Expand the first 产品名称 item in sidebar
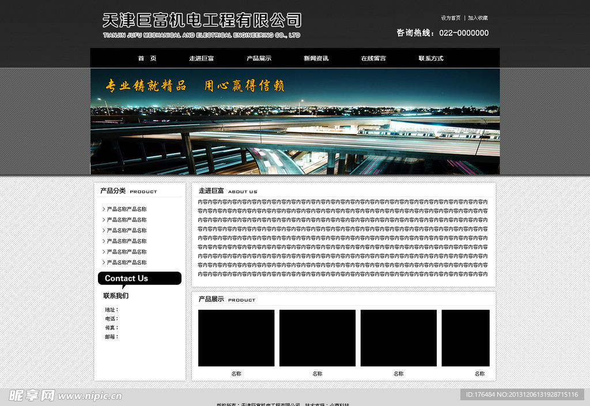This screenshot has height=406, width=590. point(126,209)
